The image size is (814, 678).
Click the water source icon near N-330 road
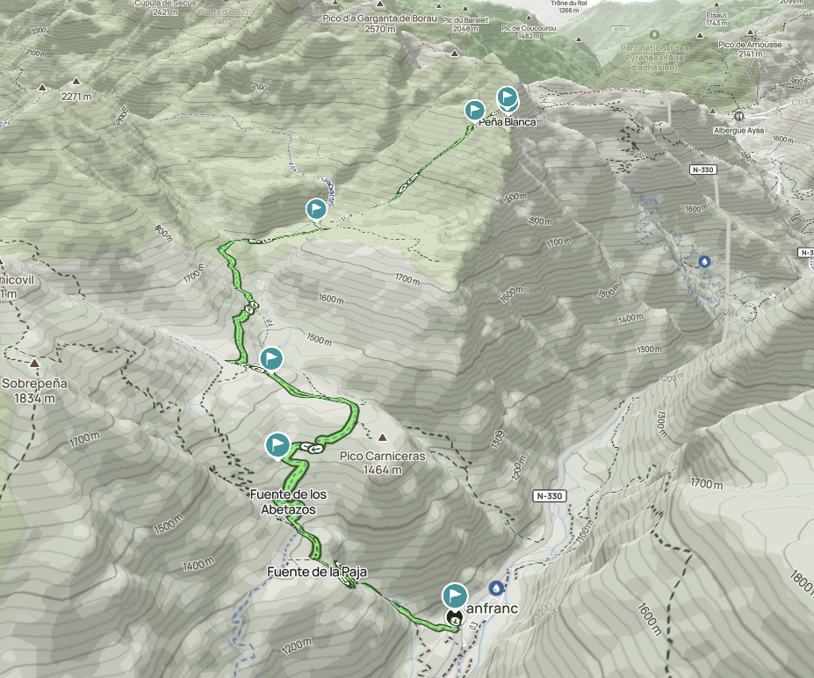pos(704,261)
